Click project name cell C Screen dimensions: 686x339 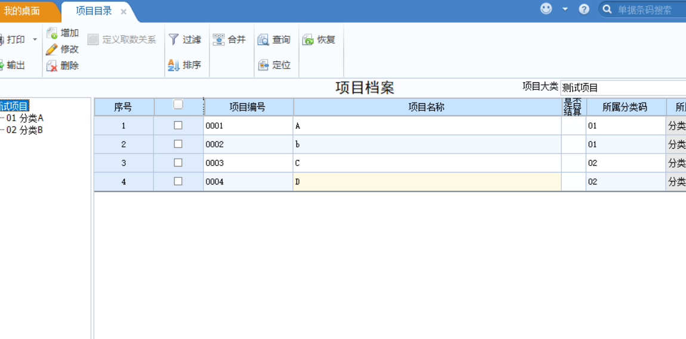pos(428,163)
